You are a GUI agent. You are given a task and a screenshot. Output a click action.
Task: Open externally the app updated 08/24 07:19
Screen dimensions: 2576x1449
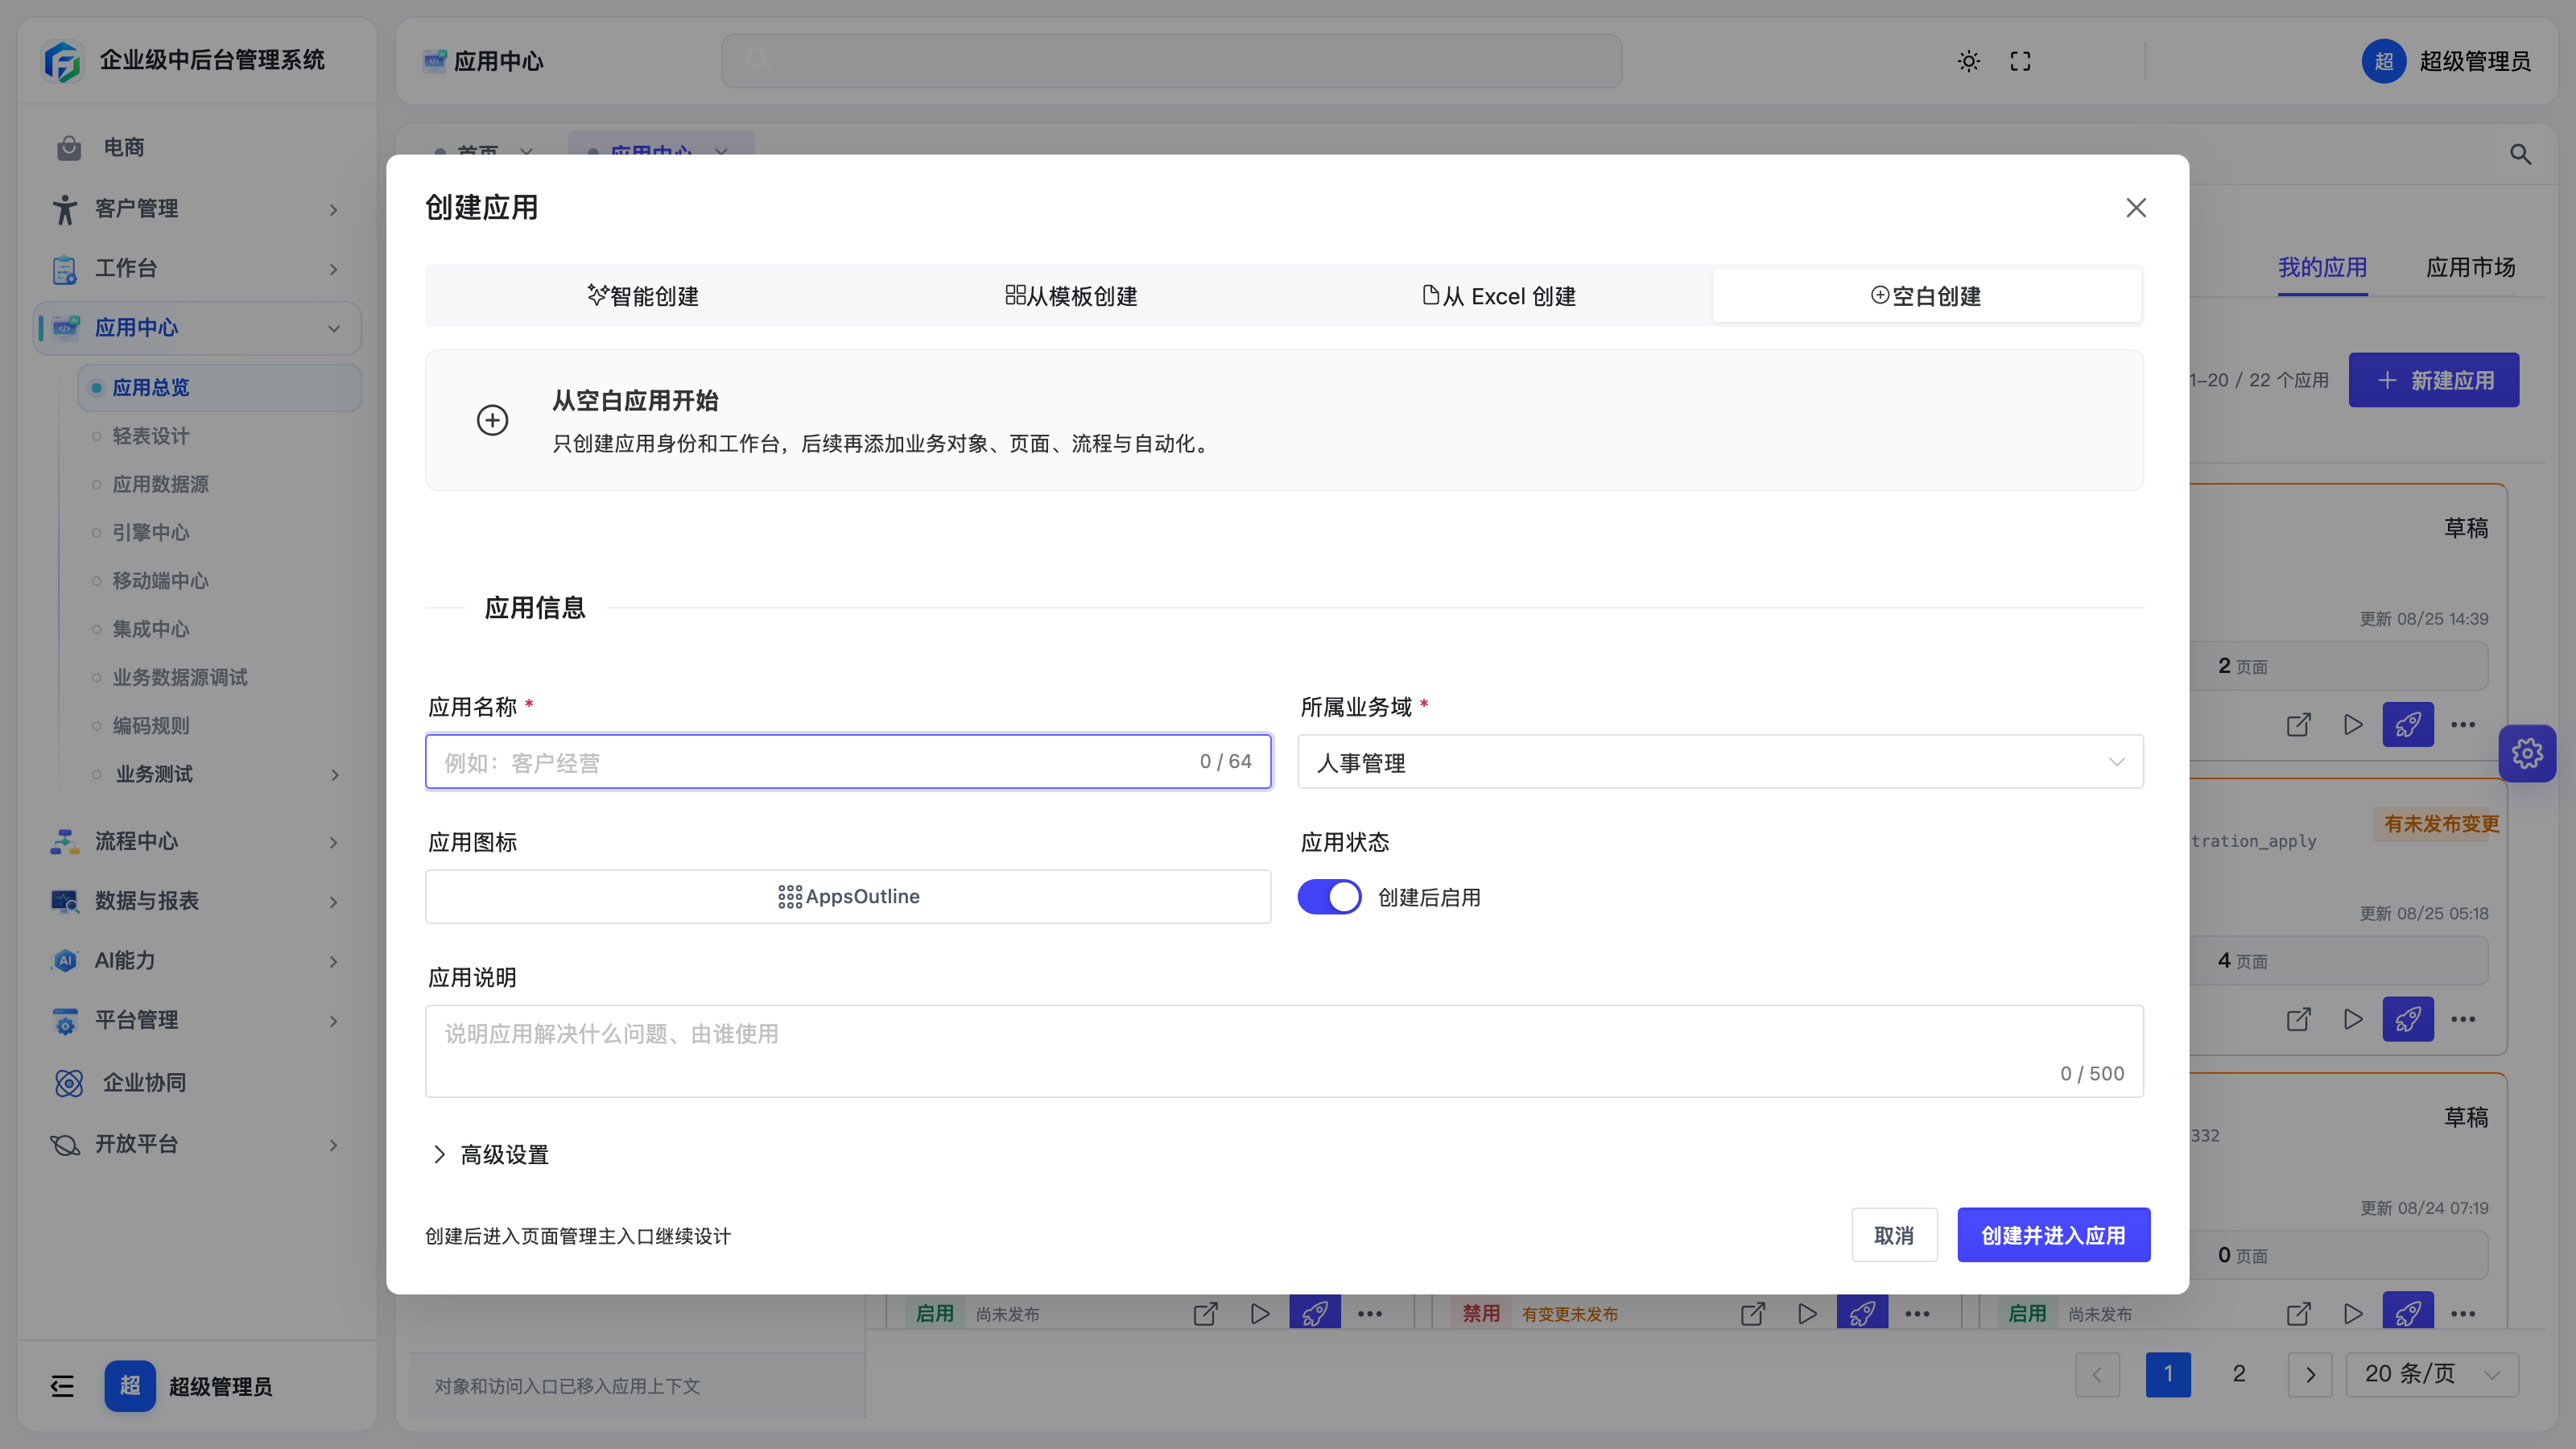(x=2299, y=1313)
